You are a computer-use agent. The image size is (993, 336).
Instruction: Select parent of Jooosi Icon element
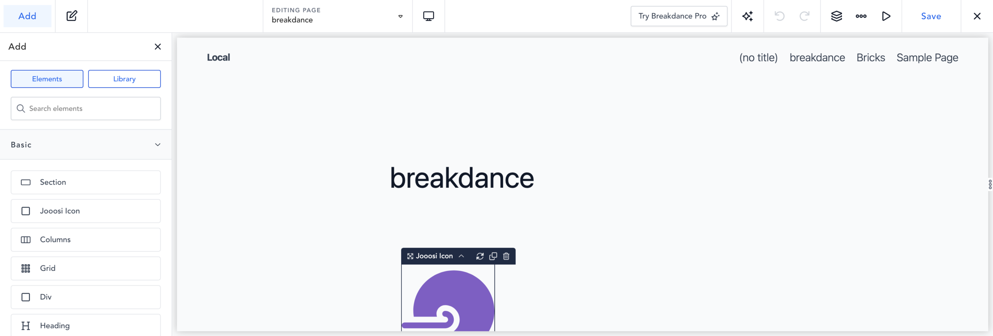click(461, 256)
